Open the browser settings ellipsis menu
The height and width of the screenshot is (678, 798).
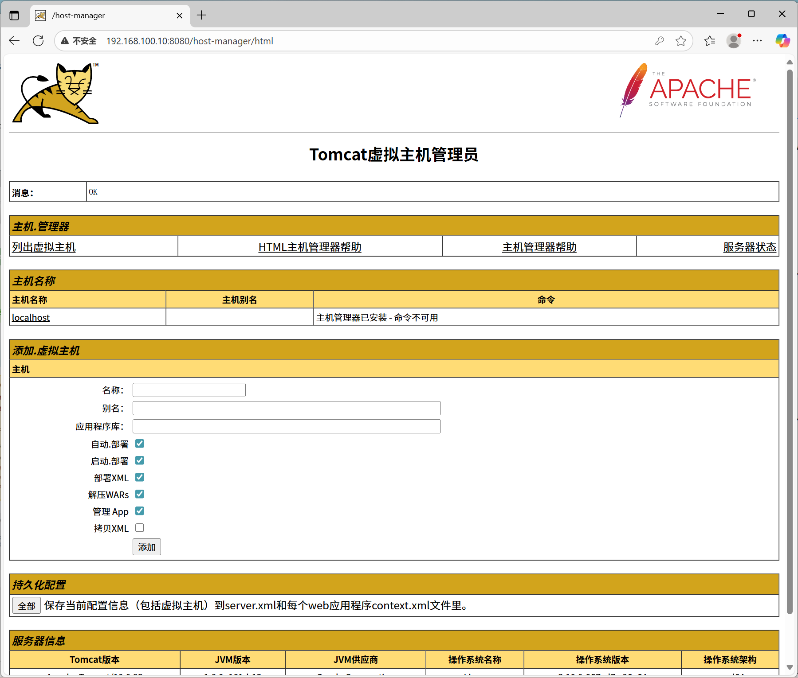pos(757,41)
